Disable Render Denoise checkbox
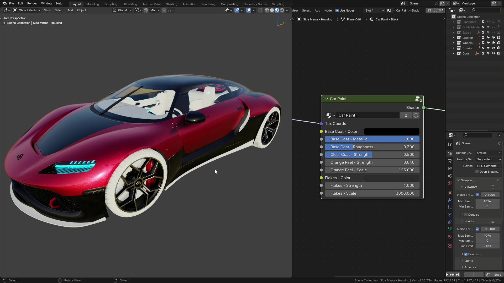This screenshot has height=283, width=504. (x=466, y=254)
